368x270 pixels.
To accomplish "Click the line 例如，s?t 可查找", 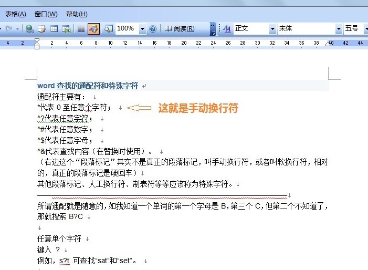I will pos(87,261).
